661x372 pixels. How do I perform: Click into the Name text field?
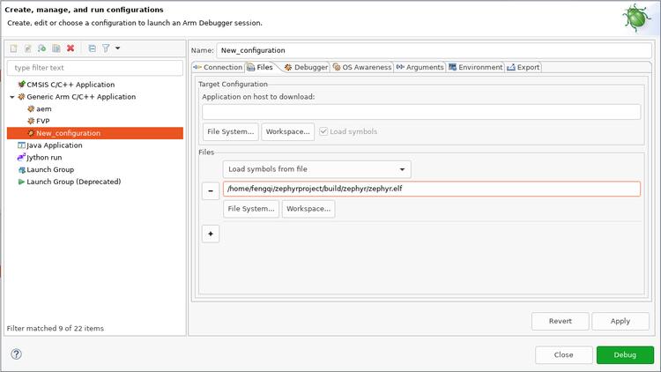[434, 50]
